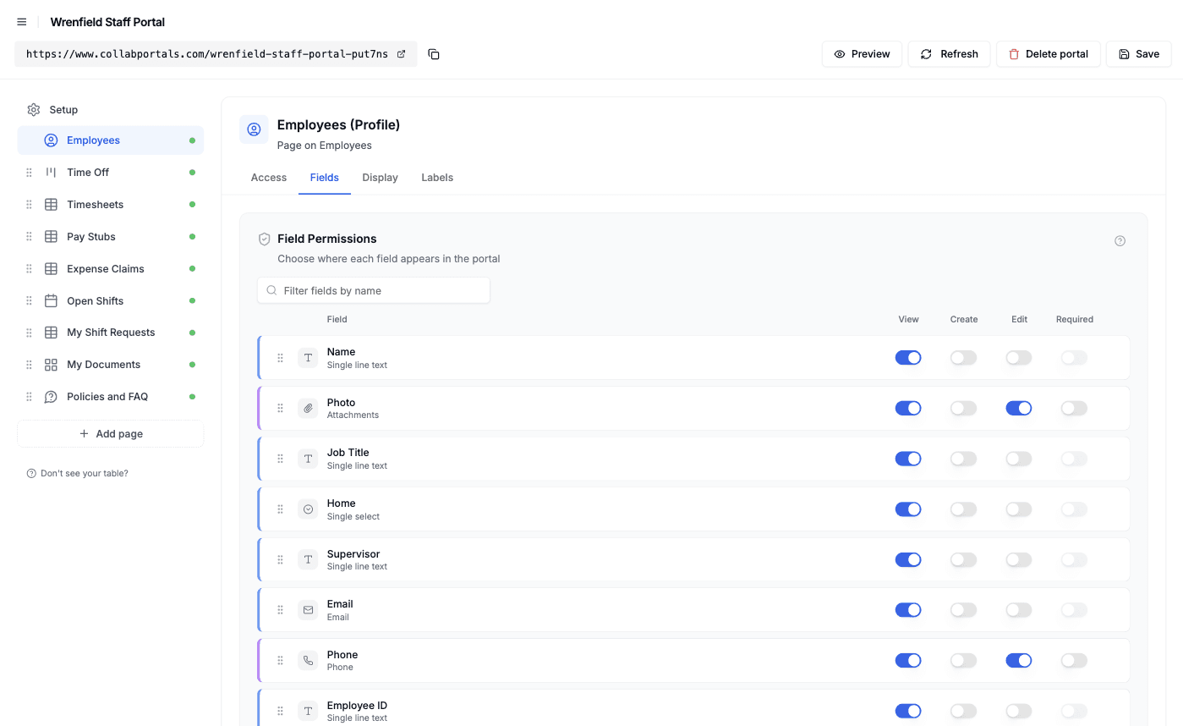Click the Employees profile header icon
Image resolution: width=1183 pixels, height=726 pixels.
(254, 129)
